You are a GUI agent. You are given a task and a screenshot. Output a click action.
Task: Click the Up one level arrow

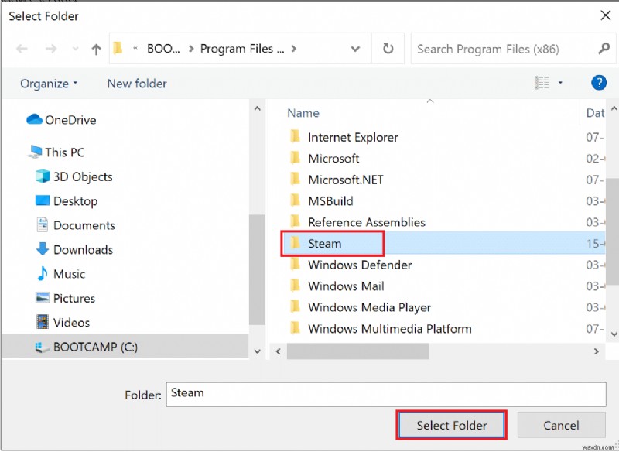pyautogui.click(x=96, y=49)
